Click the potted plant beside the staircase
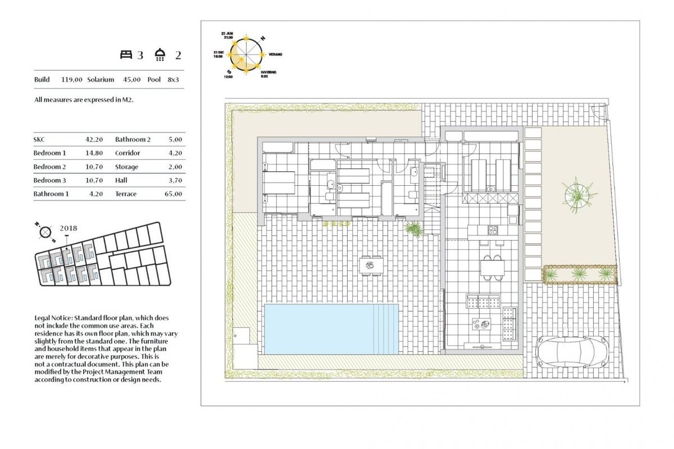The width and height of the screenshot is (674, 449). [415, 228]
